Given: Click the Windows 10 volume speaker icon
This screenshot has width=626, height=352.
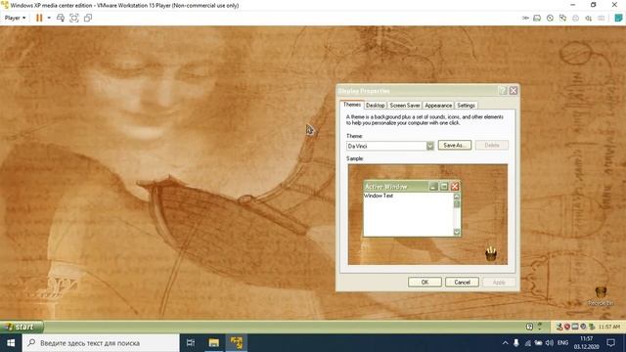Looking at the screenshot, I should (x=550, y=343).
